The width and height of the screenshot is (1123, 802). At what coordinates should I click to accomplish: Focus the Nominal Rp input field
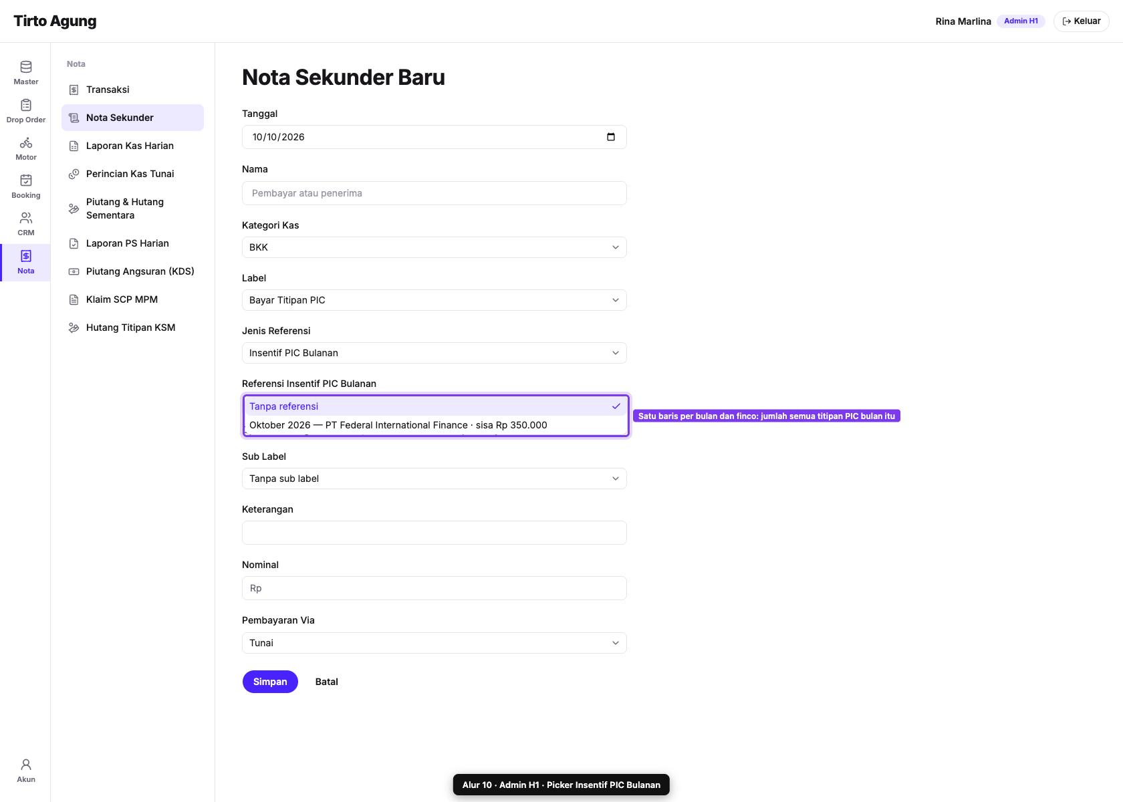click(434, 588)
